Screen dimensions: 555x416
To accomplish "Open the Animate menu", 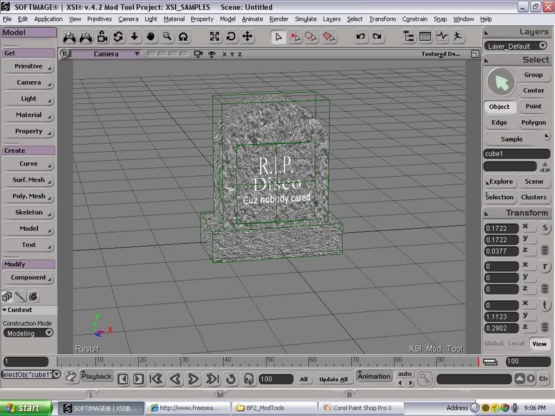I will (x=253, y=19).
